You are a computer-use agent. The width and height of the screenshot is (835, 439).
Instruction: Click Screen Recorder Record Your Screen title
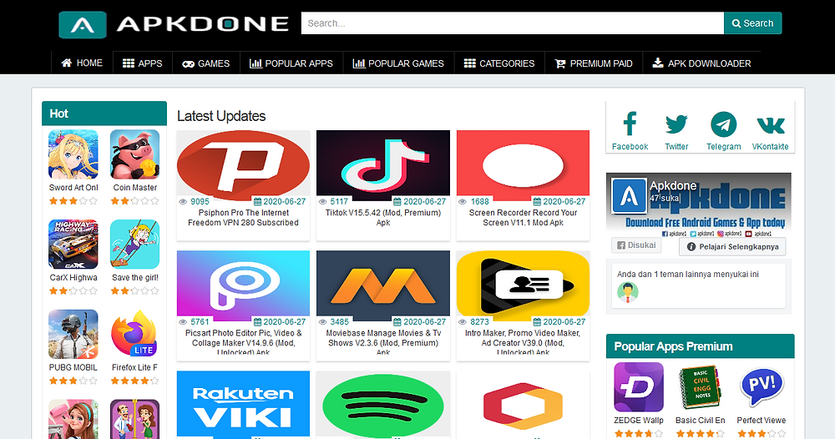(x=523, y=218)
